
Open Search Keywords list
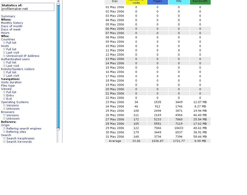tap(19, 142)
